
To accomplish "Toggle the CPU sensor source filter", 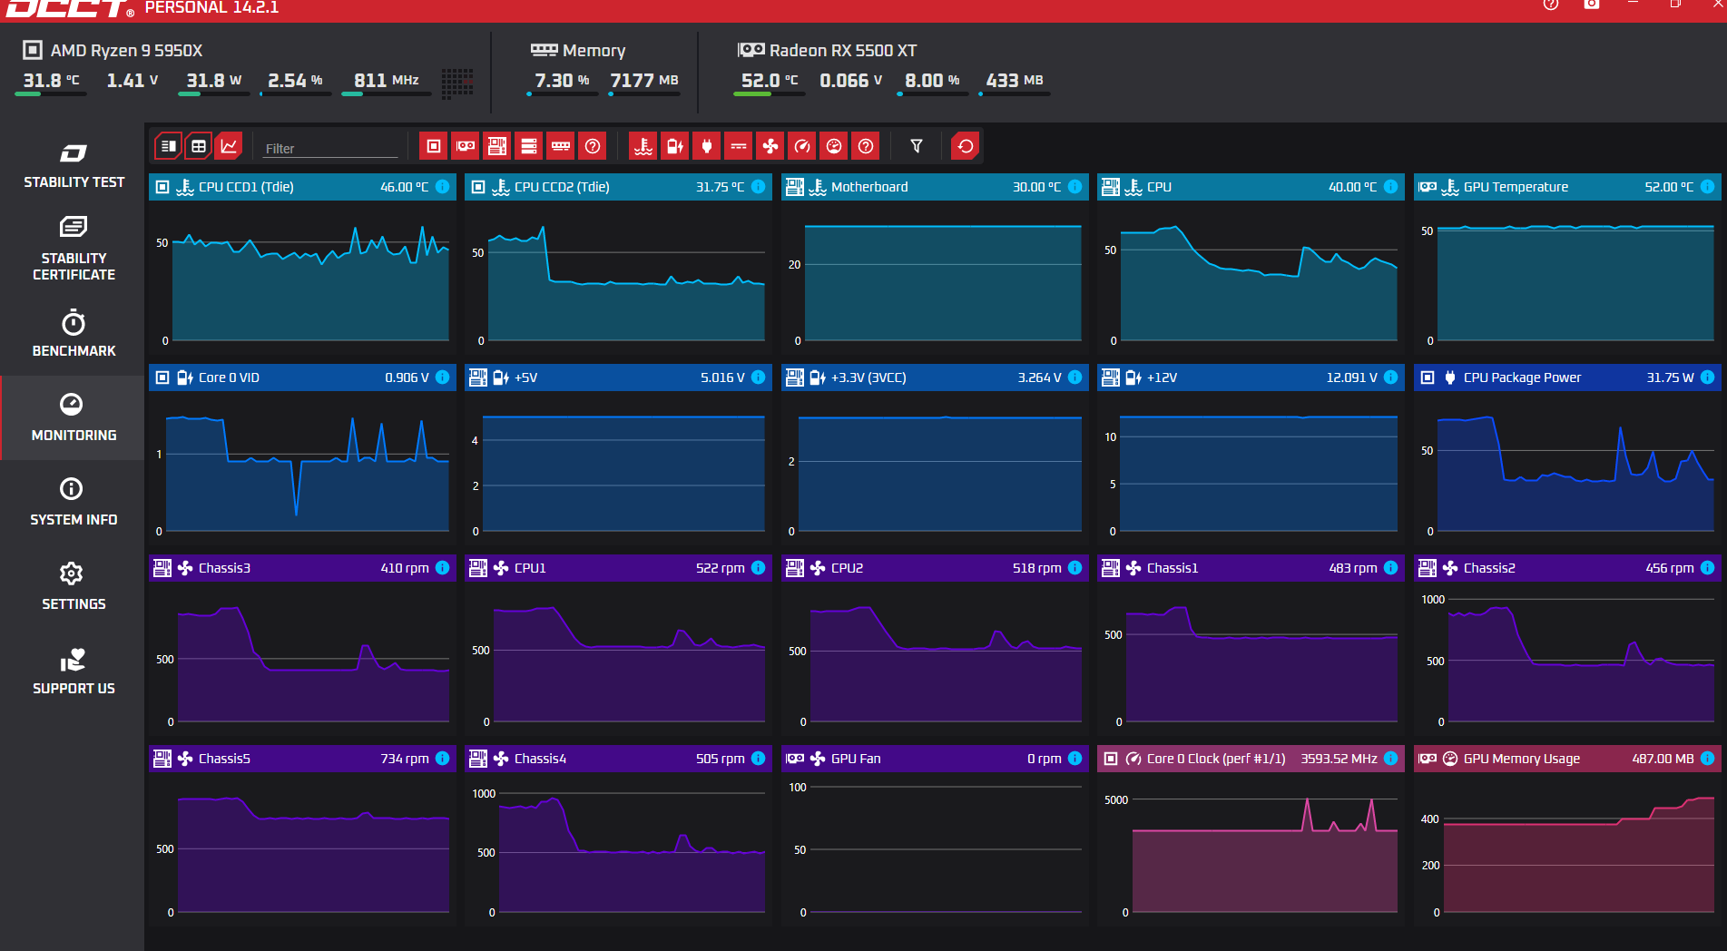I will (x=434, y=146).
